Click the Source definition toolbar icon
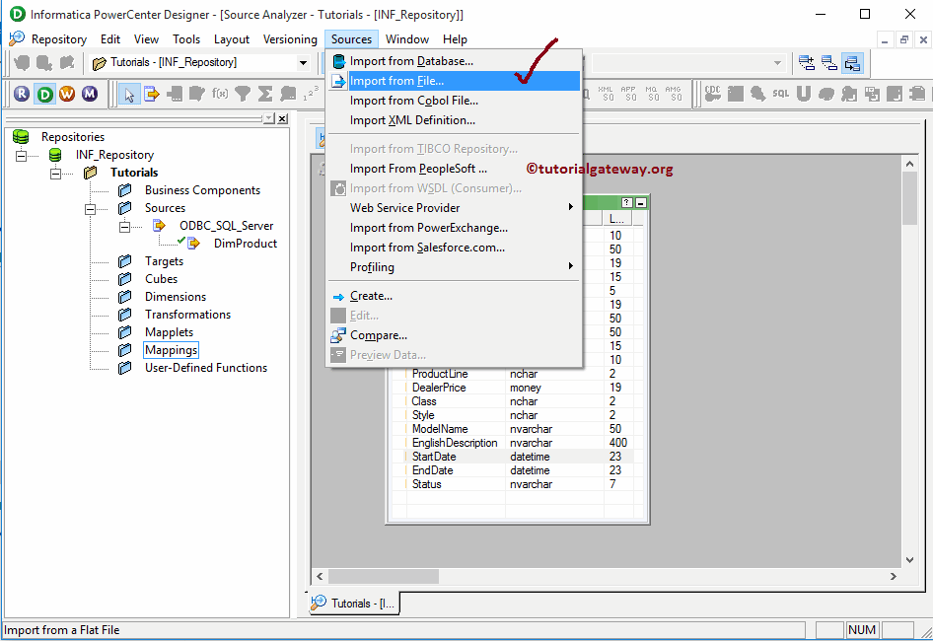Image resolution: width=933 pixels, height=641 pixels. click(152, 94)
